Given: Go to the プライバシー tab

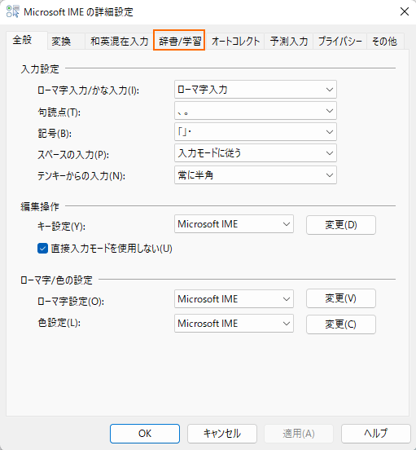Looking at the screenshot, I should click(339, 42).
